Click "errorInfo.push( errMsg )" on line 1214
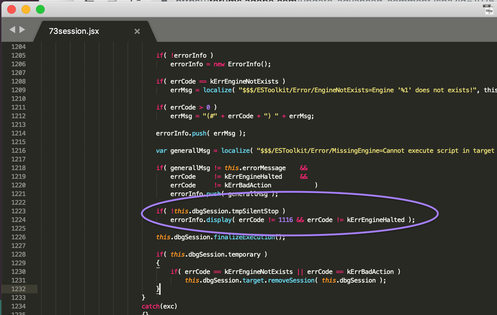 199,133
